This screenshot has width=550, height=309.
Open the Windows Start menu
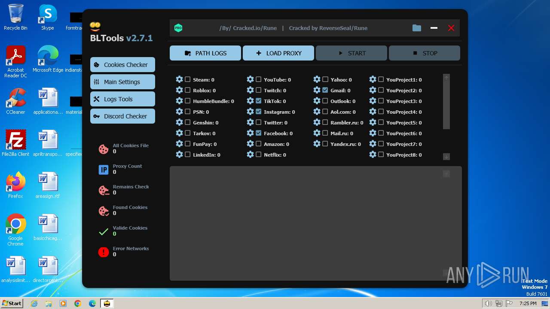12,303
